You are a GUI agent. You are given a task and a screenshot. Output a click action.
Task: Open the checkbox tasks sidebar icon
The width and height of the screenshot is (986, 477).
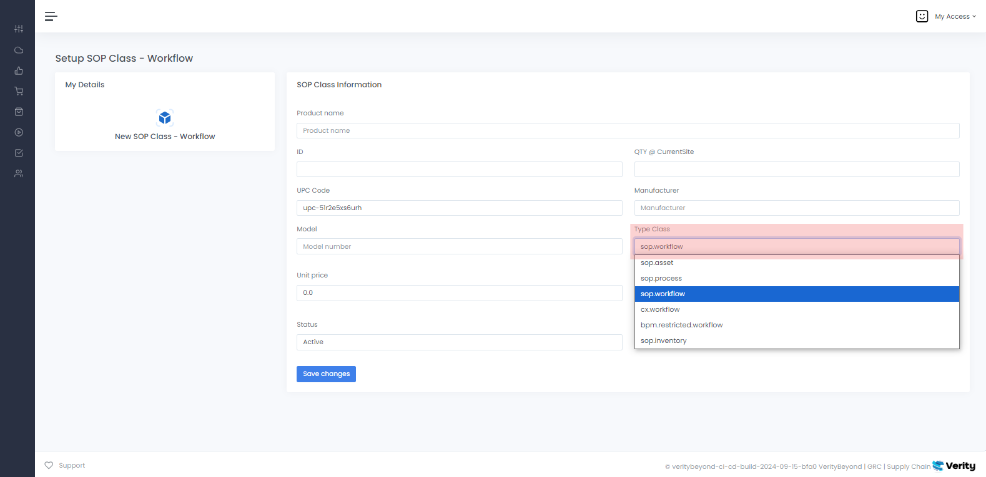(19, 153)
